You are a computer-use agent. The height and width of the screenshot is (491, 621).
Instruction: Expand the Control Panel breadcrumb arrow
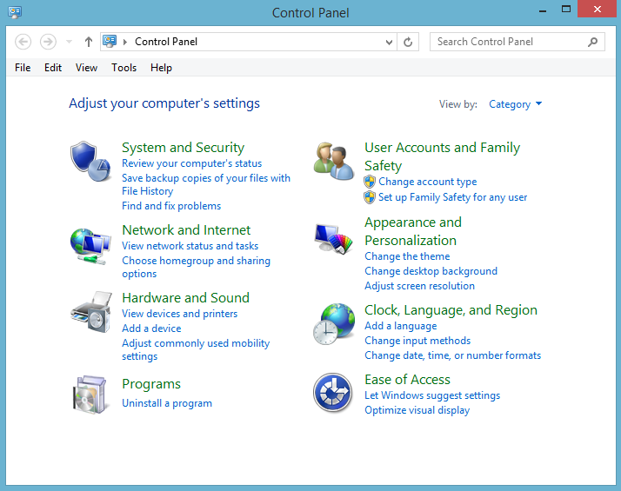tap(126, 42)
